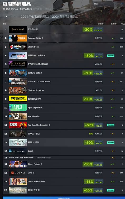Screen dimensions: 125x199
Task: Click the view all top 100 button
Action: coord(64,198)
